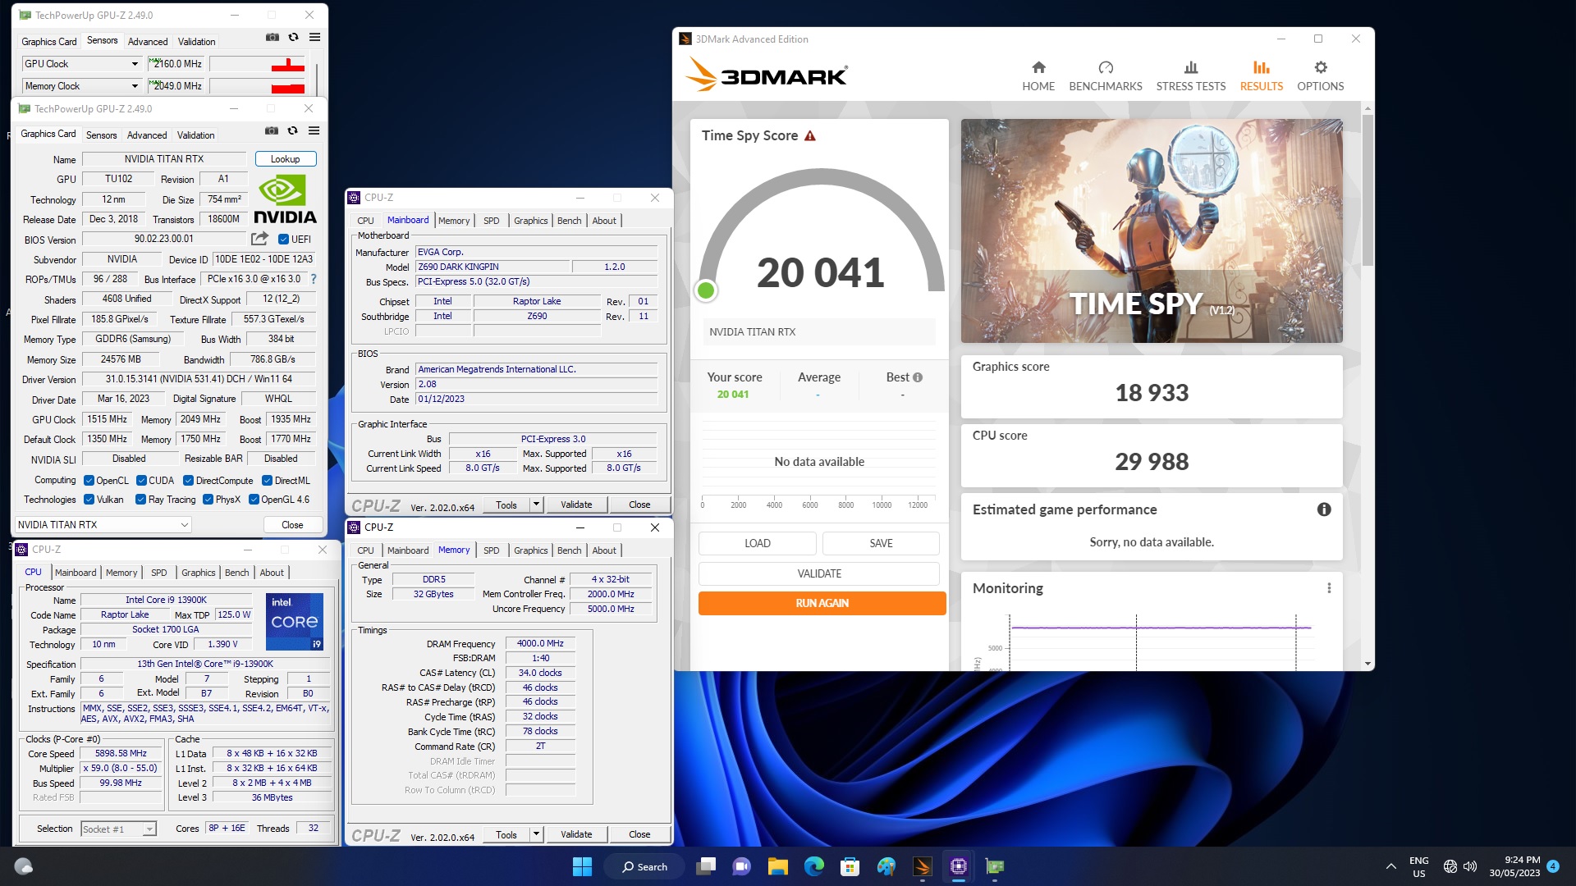Viewport: 1576px width, 886px height.
Task: Open 3DMark Options section
Action: tap(1320, 76)
